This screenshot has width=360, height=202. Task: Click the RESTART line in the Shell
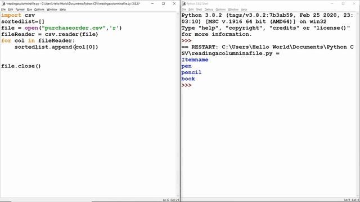268,50
